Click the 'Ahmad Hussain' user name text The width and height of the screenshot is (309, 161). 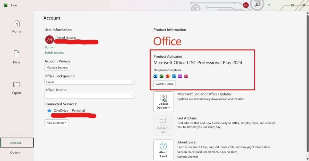point(66,38)
